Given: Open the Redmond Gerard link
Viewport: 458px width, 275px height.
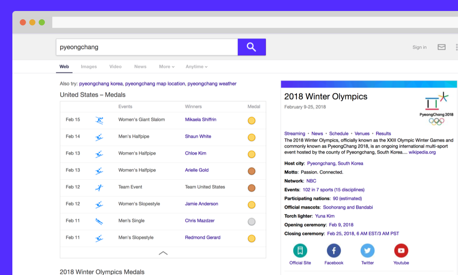Looking at the screenshot, I should point(203,237).
